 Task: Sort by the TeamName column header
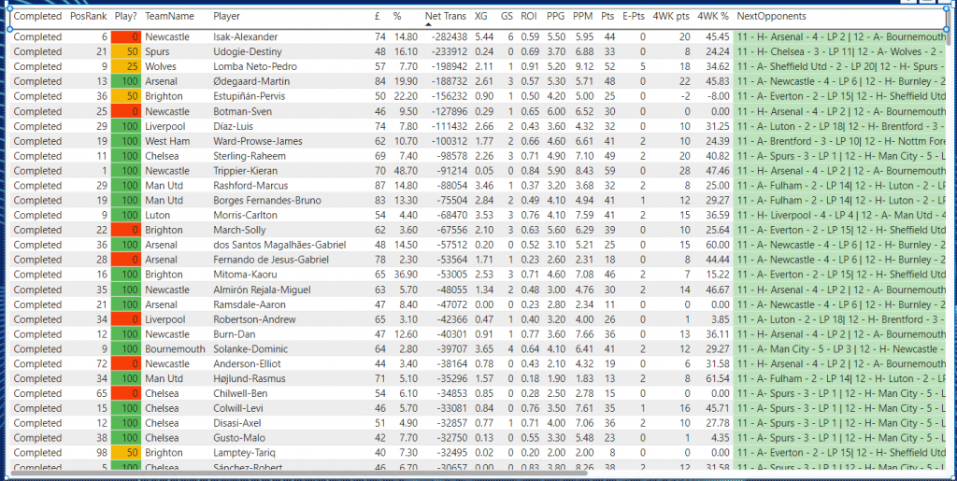click(x=170, y=17)
